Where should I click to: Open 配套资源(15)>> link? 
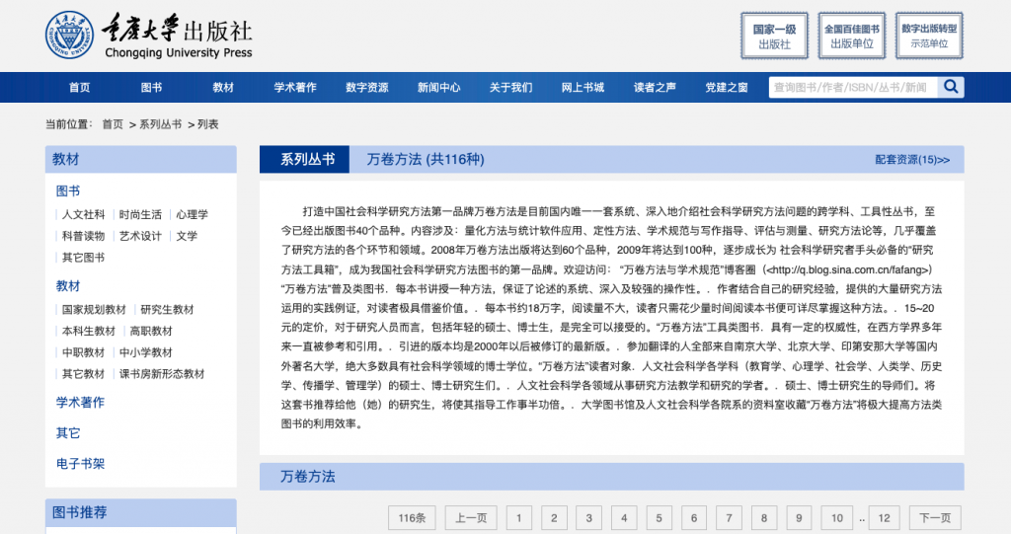tap(911, 159)
